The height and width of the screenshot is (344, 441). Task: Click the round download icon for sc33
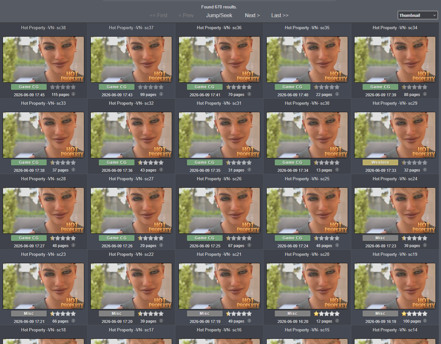(x=74, y=170)
